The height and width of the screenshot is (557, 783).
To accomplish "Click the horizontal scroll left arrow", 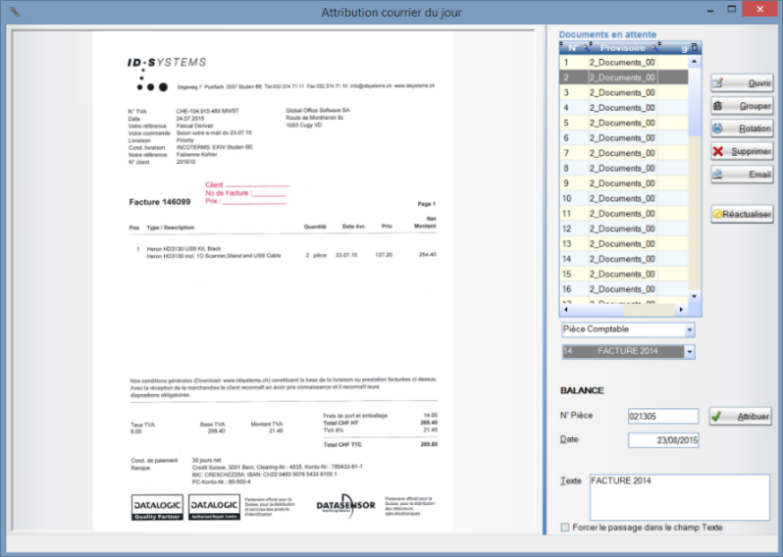I will [x=566, y=310].
